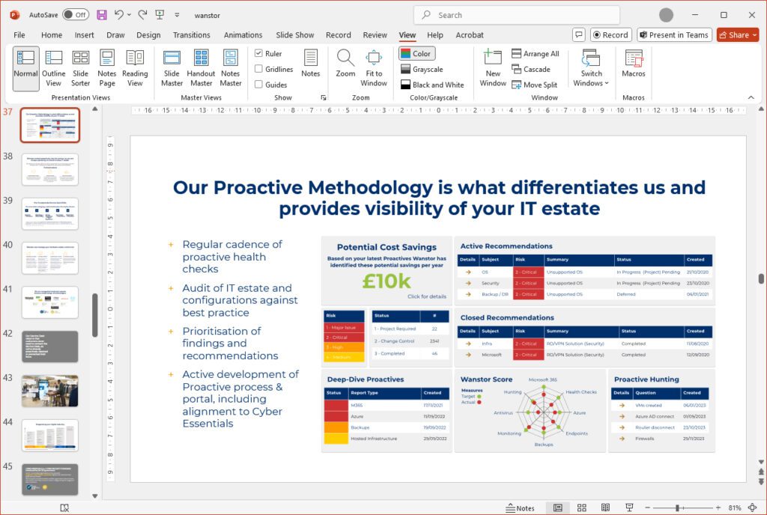
Task: Expand the Undo dropdown arrow
Action: click(x=130, y=15)
